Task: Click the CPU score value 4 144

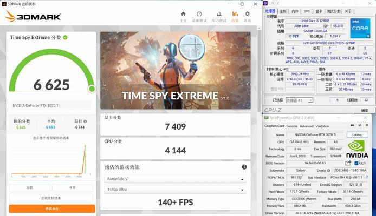Action: pyautogui.click(x=176, y=151)
